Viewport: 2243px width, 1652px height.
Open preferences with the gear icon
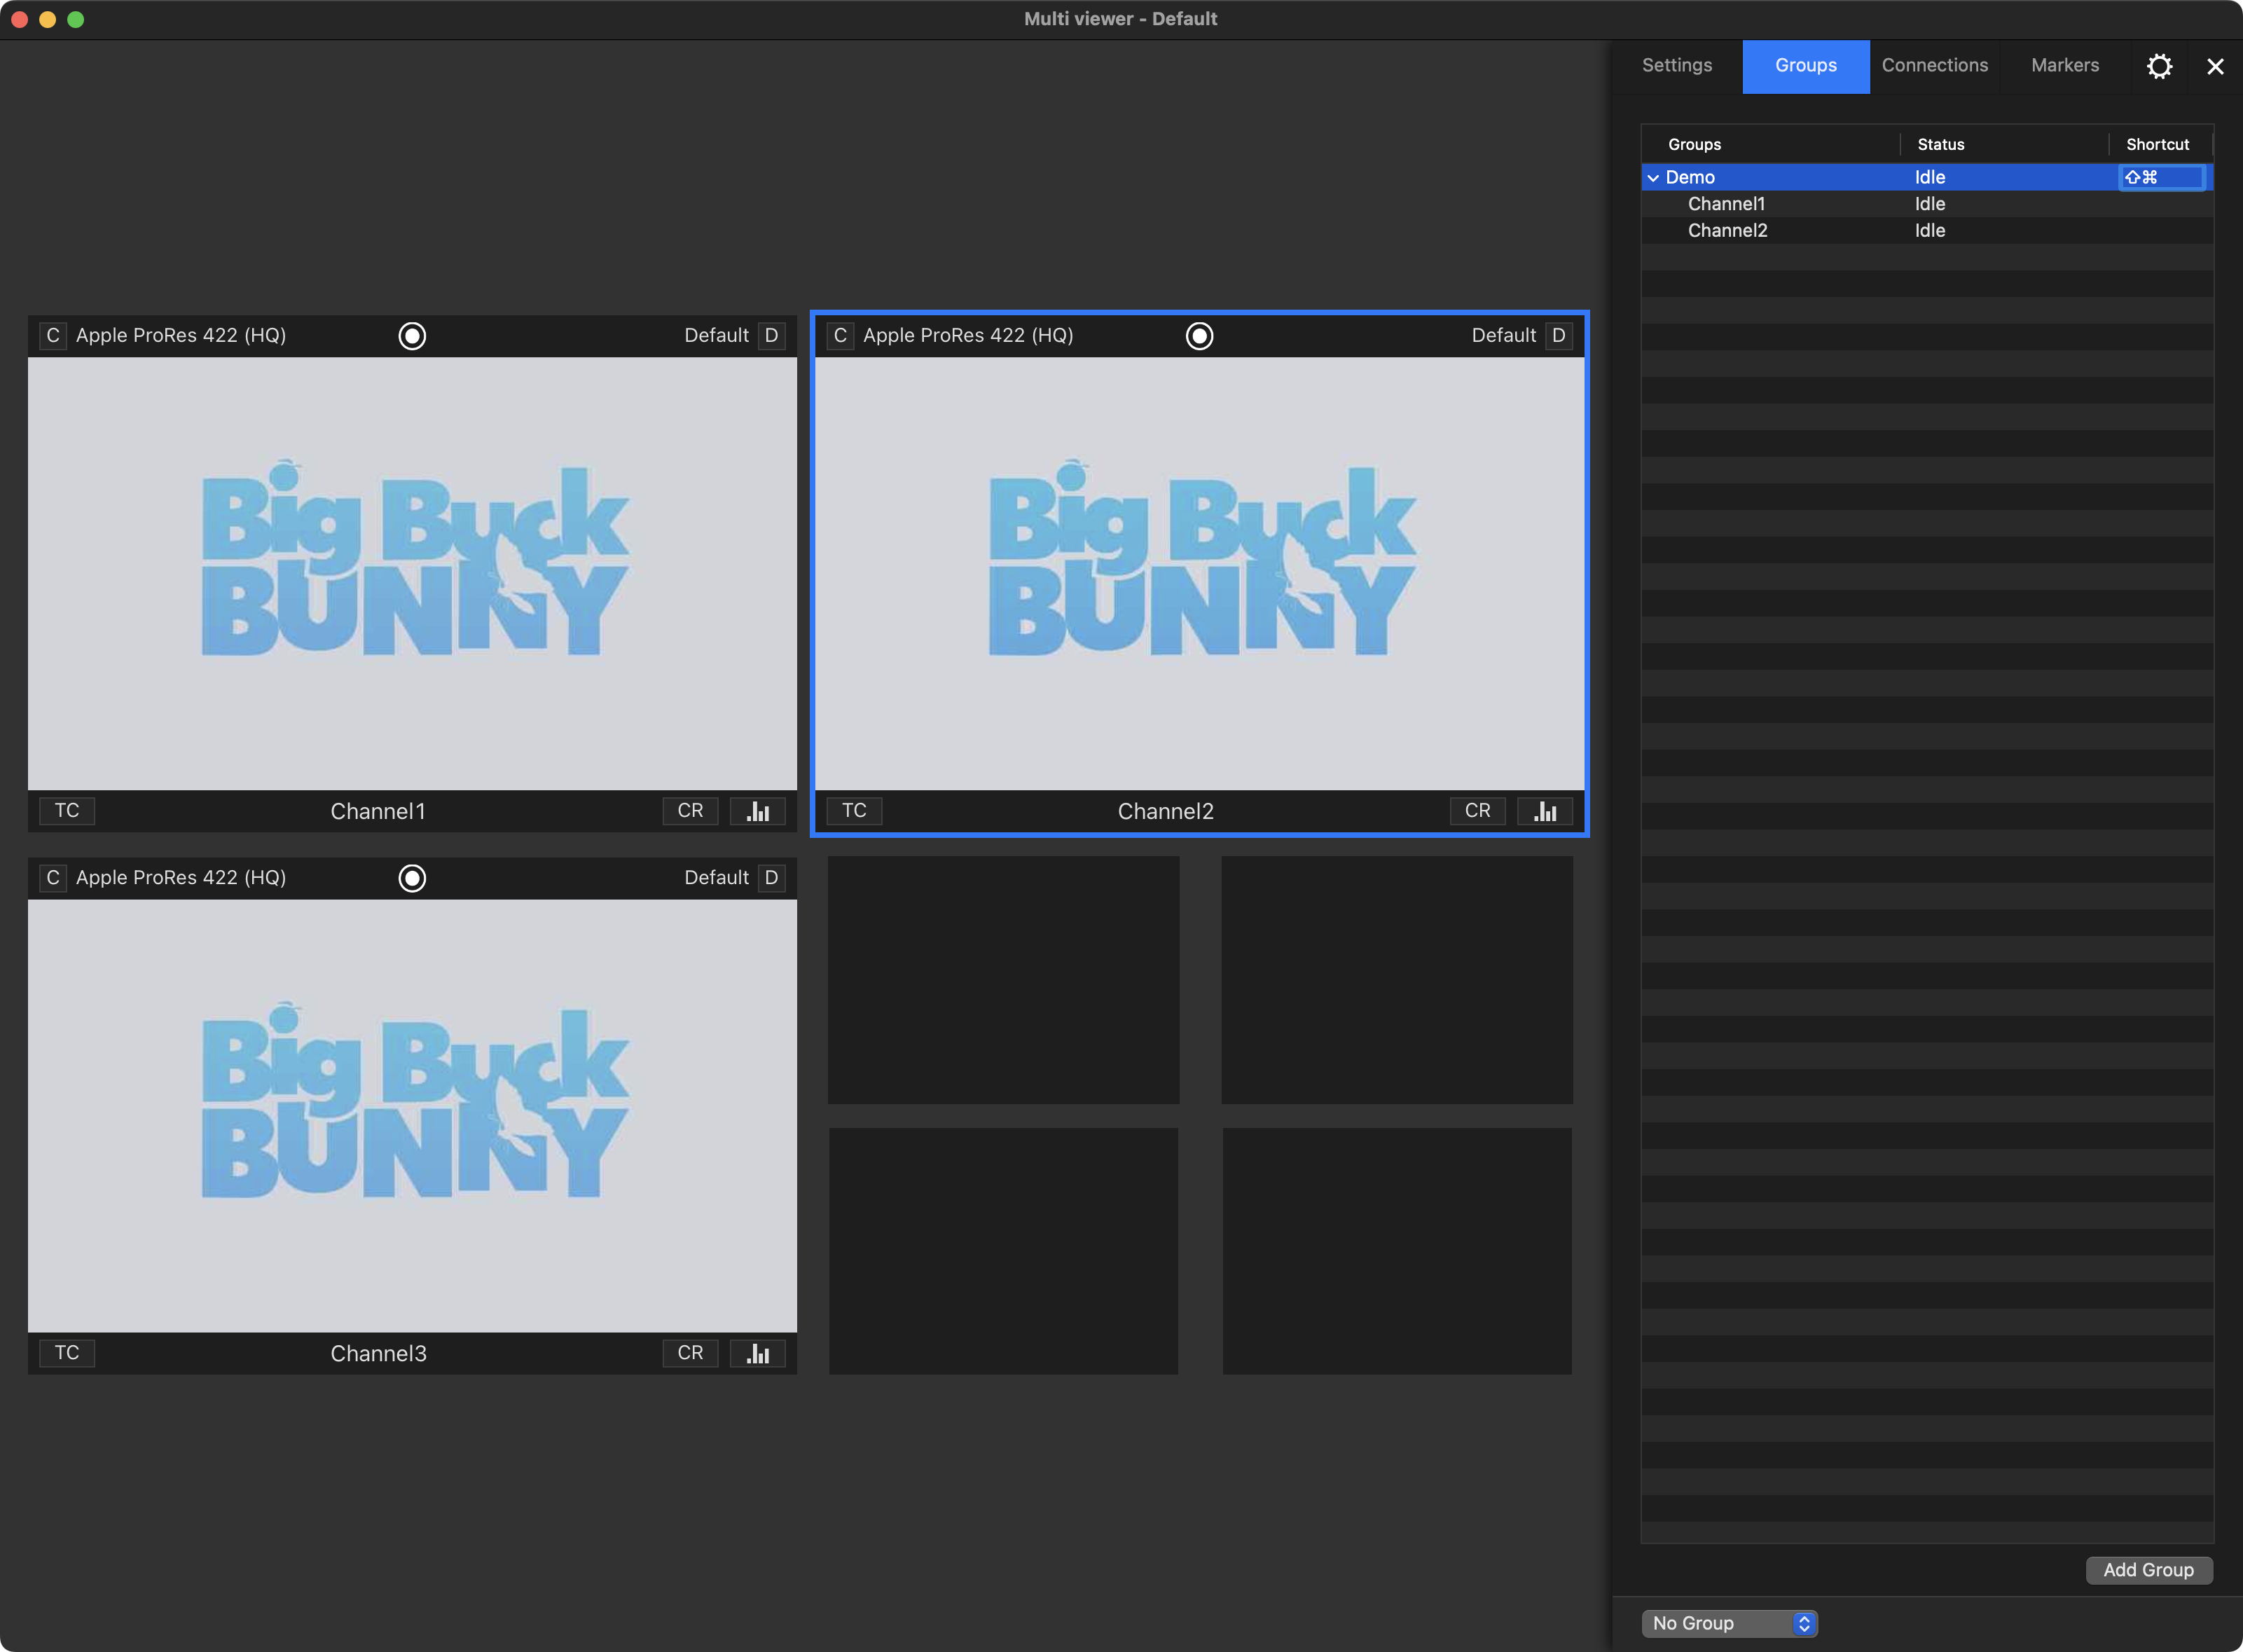click(2160, 66)
